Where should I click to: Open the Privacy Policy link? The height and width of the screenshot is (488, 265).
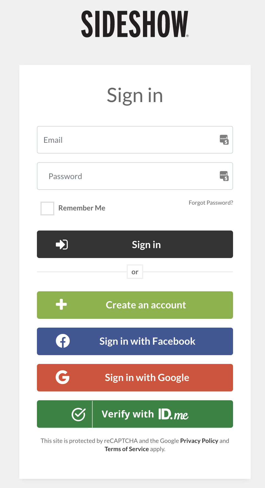(x=199, y=441)
